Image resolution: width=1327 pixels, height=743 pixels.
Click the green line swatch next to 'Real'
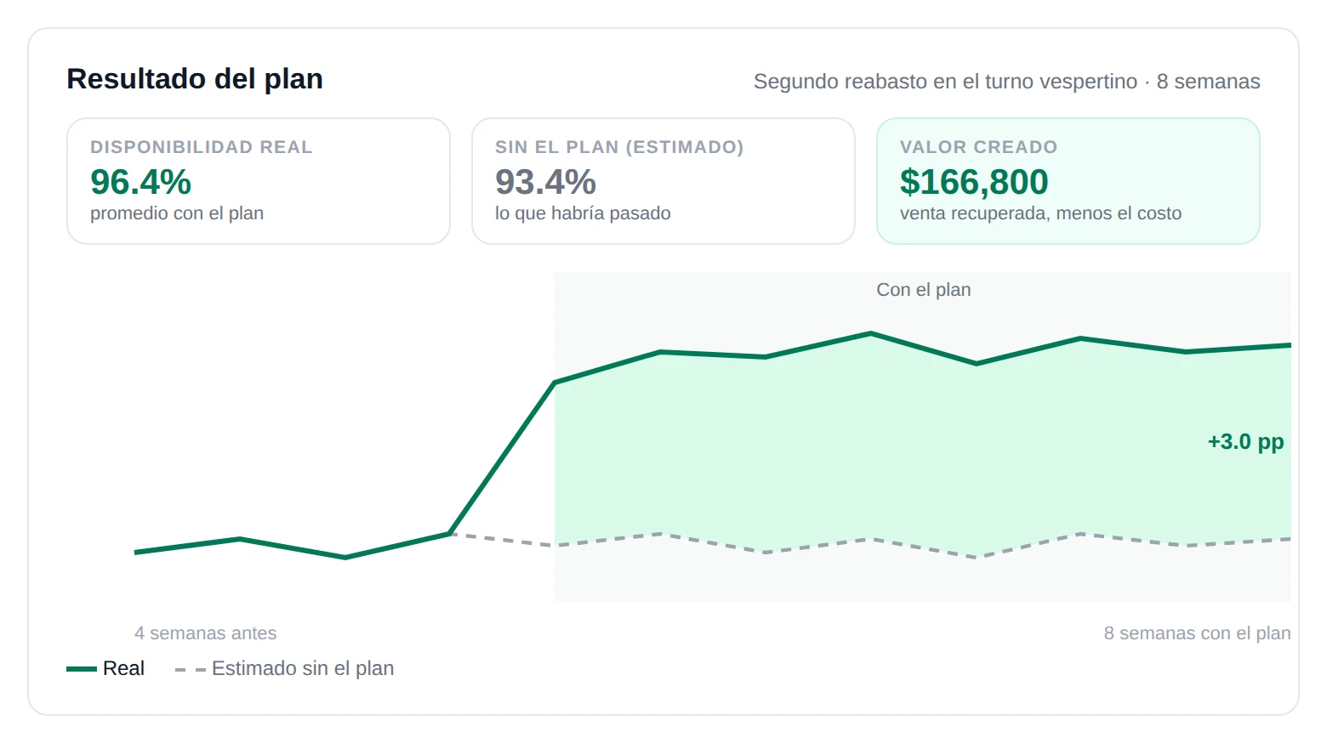(82, 669)
